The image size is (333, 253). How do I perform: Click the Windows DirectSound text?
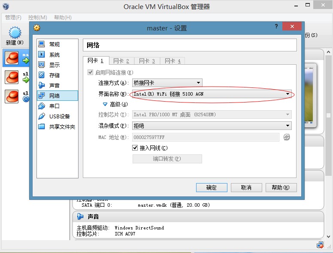click(x=139, y=228)
